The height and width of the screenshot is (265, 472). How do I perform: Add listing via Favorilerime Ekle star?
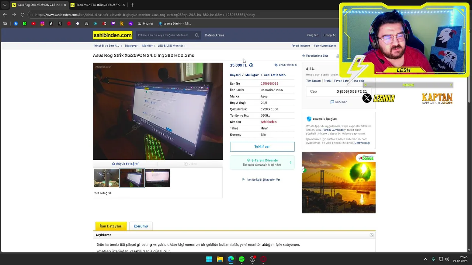point(315,56)
